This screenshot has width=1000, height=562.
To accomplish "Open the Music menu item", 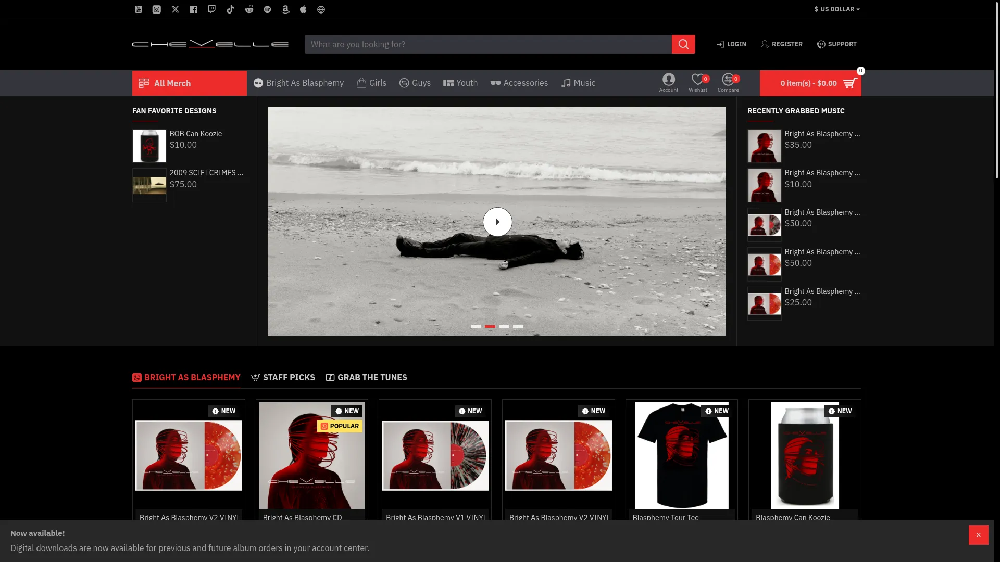I will tap(578, 83).
